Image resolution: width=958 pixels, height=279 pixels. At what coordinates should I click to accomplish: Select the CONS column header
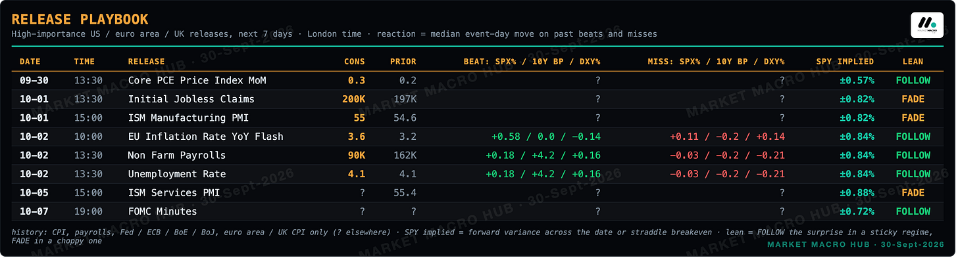355,62
